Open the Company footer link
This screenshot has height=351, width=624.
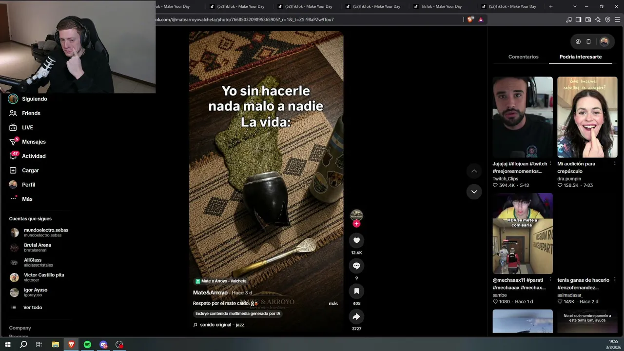pyautogui.click(x=20, y=328)
